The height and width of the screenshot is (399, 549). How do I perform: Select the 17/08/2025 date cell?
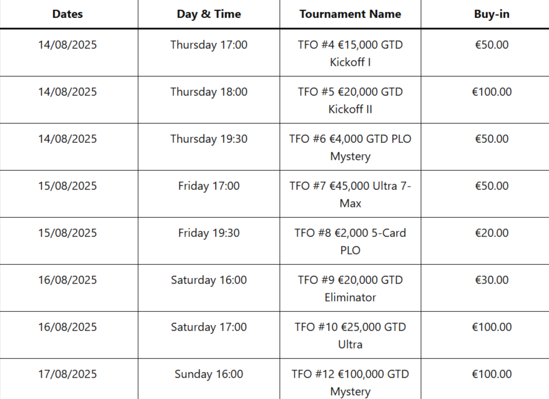[x=67, y=374]
